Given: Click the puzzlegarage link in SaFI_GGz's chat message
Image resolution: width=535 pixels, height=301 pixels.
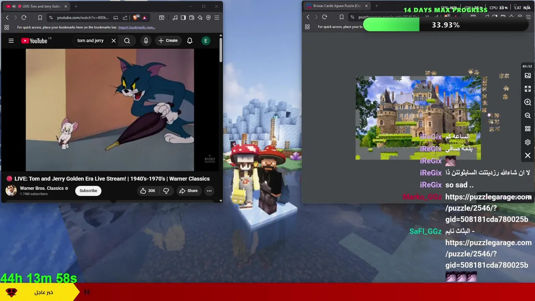Looking at the screenshot, I should pyautogui.click(x=488, y=254).
